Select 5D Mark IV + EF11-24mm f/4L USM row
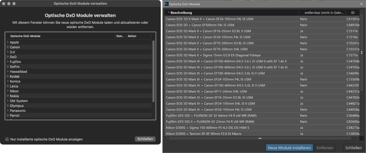366x153 pixels. coord(262,91)
